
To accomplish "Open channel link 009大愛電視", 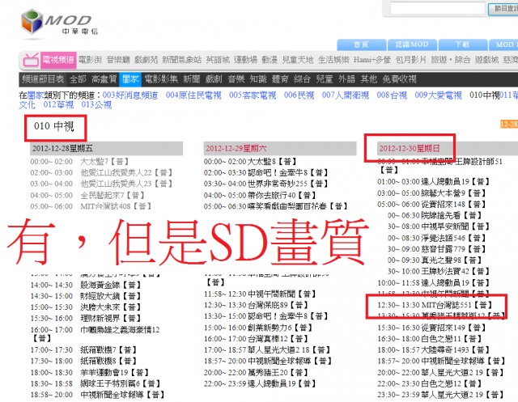I will (x=439, y=95).
